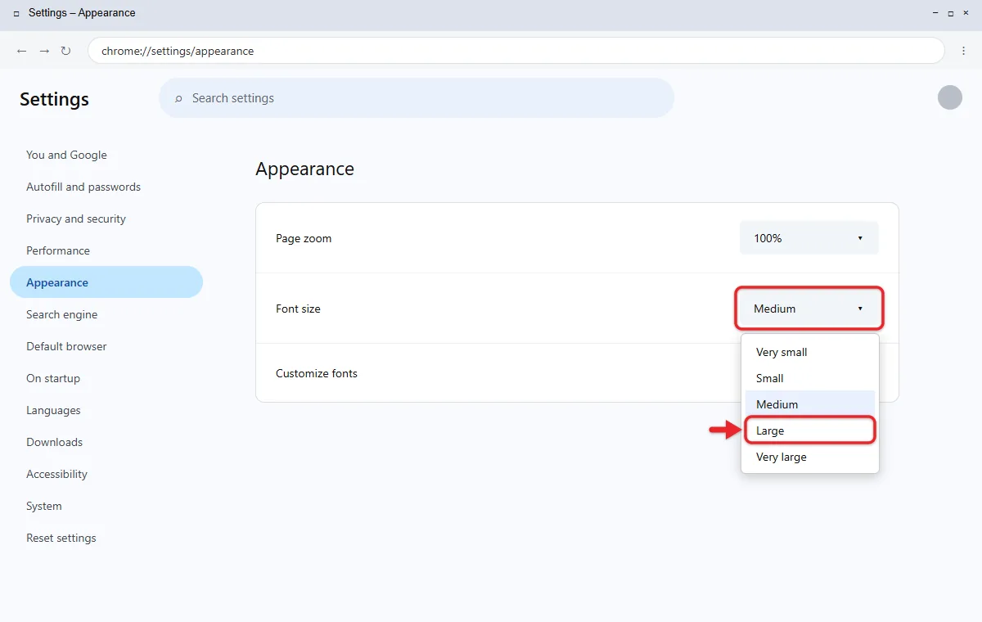The height and width of the screenshot is (622, 982).
Task: Click the window icon in the title bar
Action: [16, 13]
